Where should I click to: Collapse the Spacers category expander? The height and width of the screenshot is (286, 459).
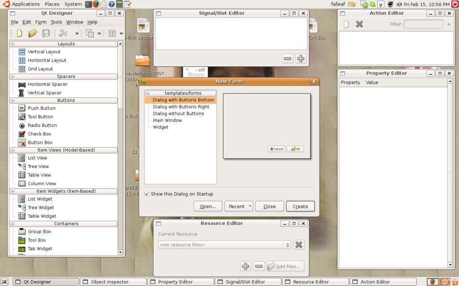[x=13, y=76]
